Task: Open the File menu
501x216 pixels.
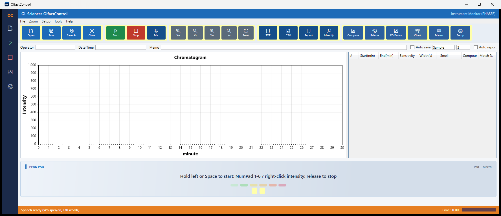Action: pos(23,21)
